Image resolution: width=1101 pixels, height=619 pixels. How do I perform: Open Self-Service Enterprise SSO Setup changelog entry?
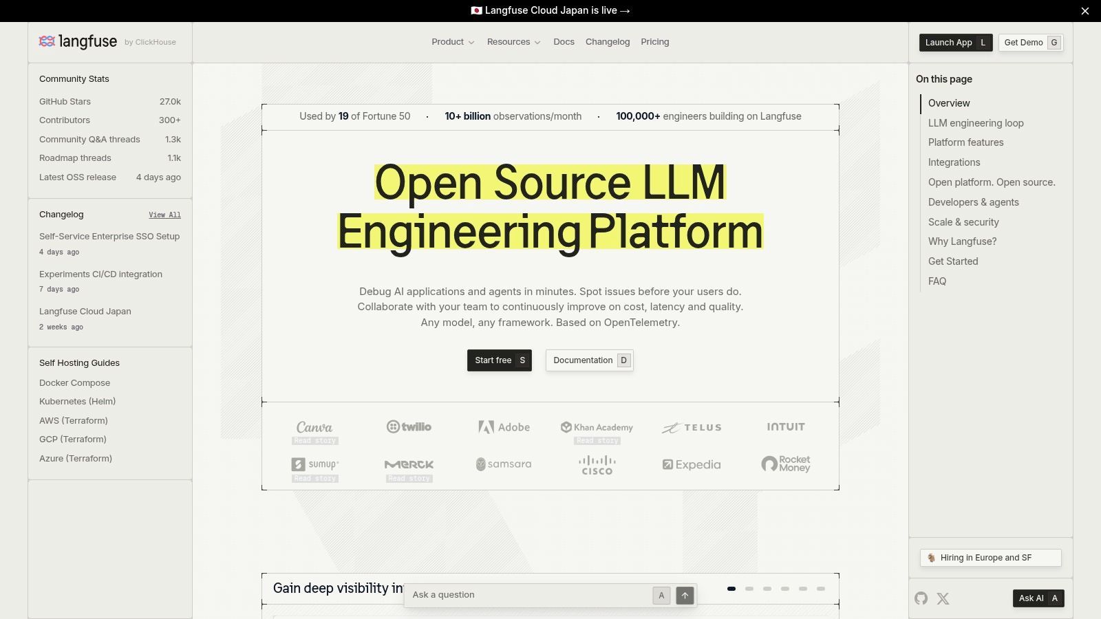coord(109,243)
